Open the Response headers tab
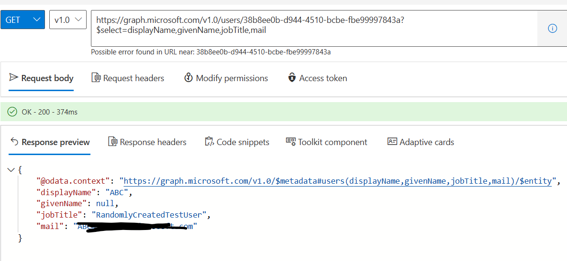This screenshot has width=567, height=261. [x=147, y=142]
